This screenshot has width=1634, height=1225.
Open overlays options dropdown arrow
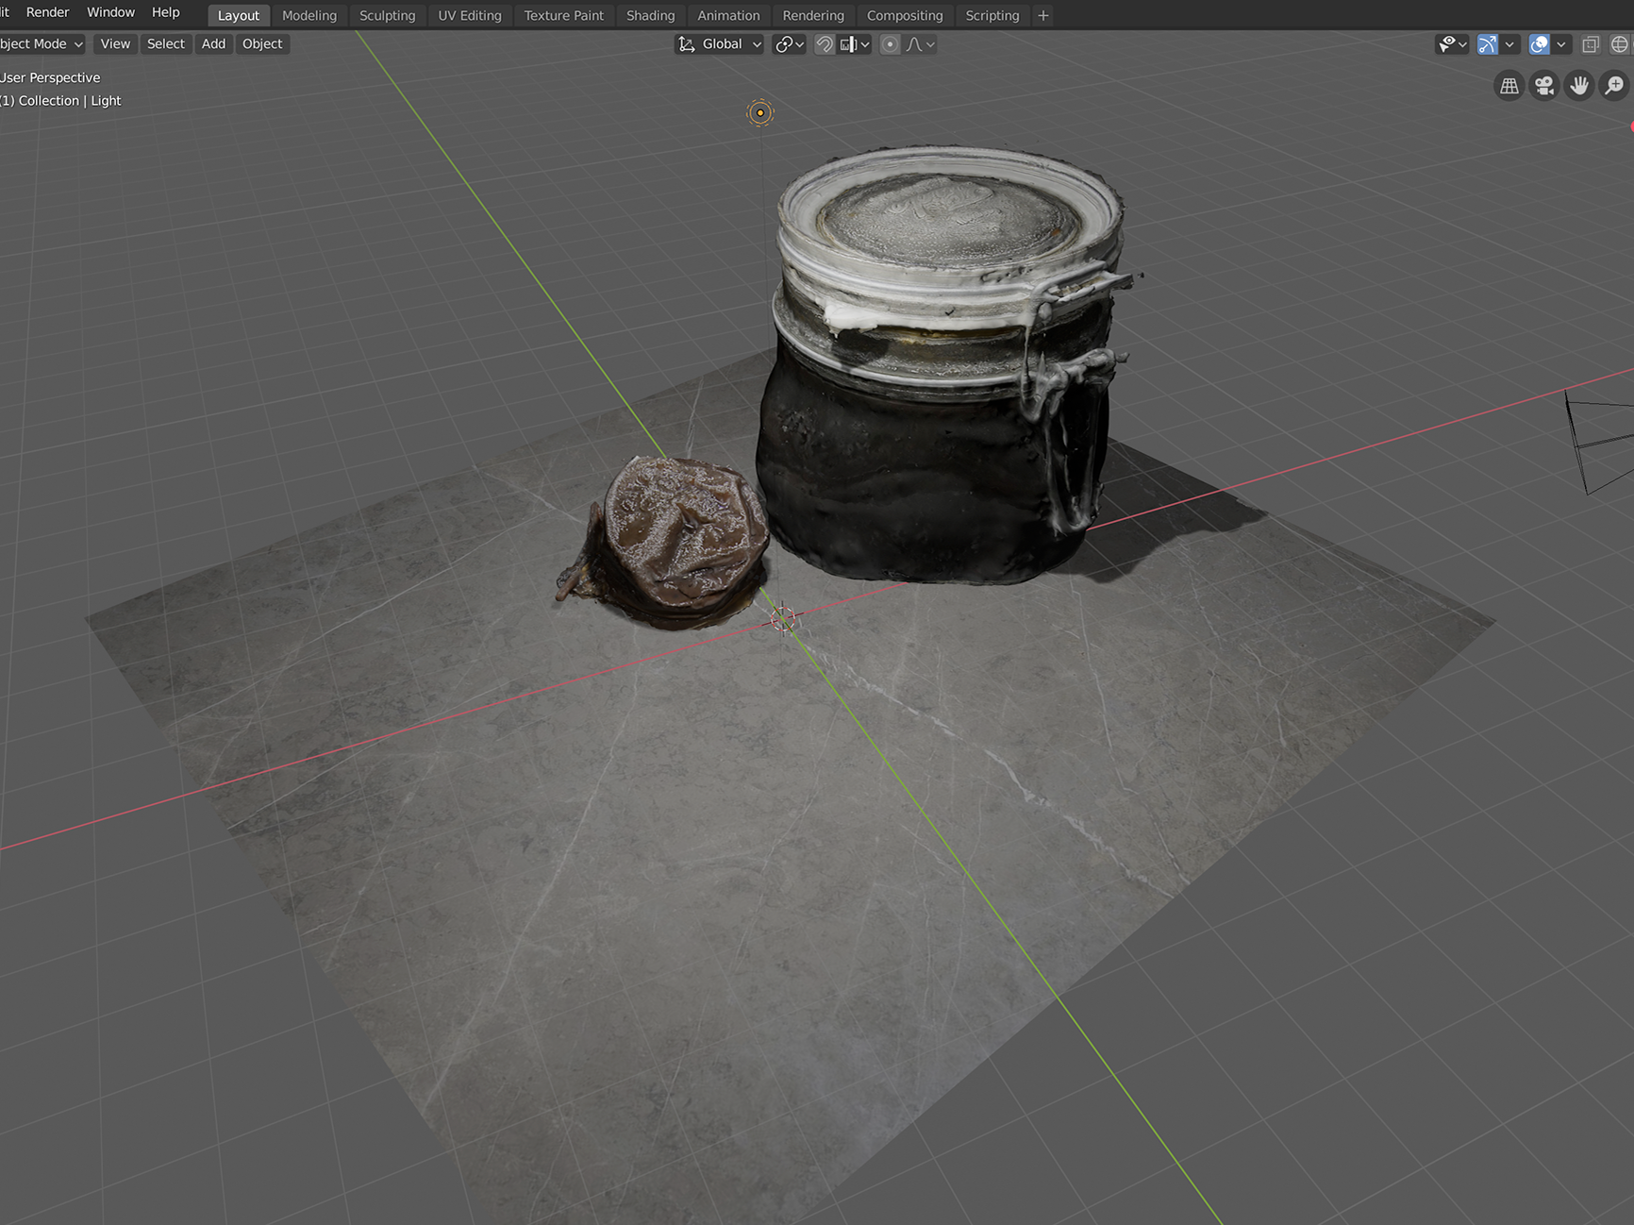1561,44
